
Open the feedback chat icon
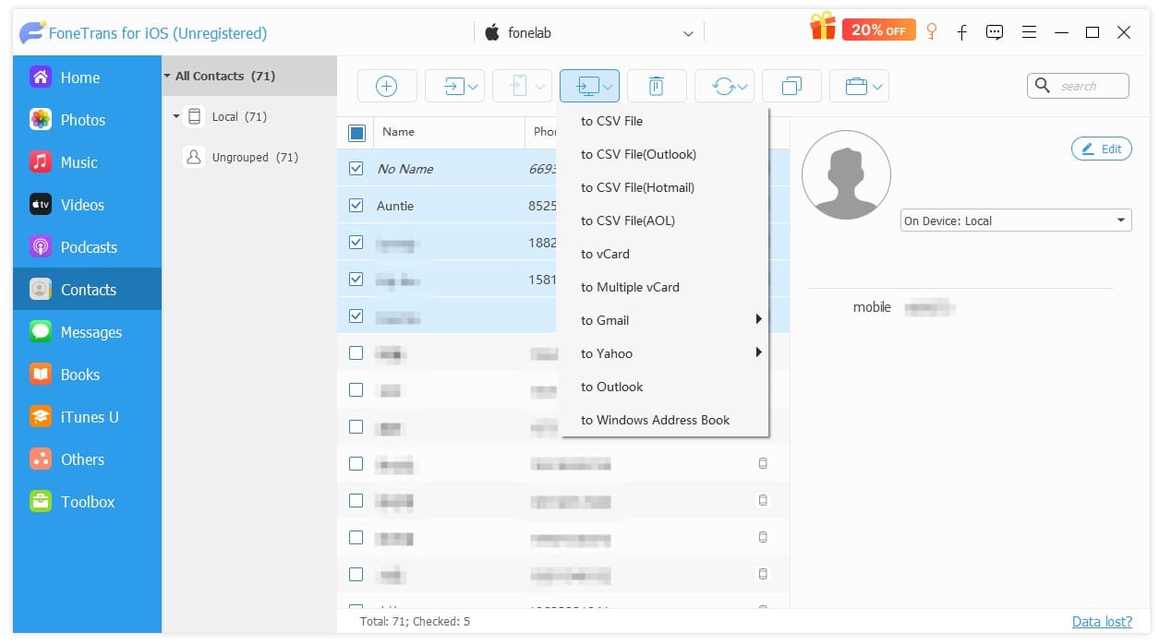coord(995,32)
